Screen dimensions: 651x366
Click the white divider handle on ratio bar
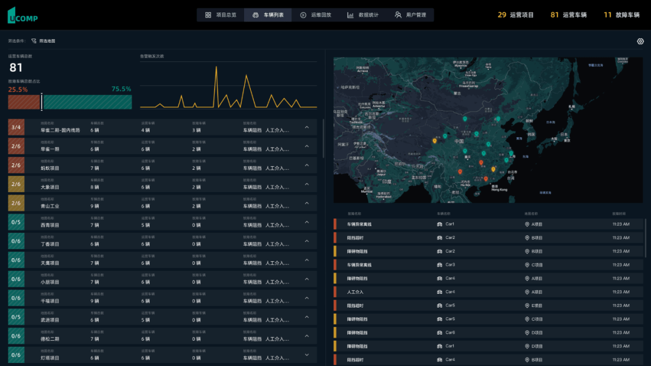pos(42,102)
